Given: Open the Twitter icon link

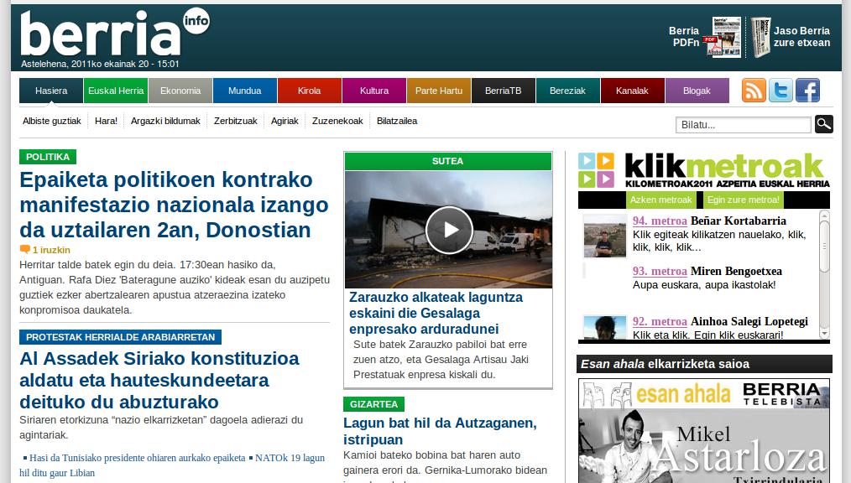Looking at the screenshot, I should (x=781, y=91).
